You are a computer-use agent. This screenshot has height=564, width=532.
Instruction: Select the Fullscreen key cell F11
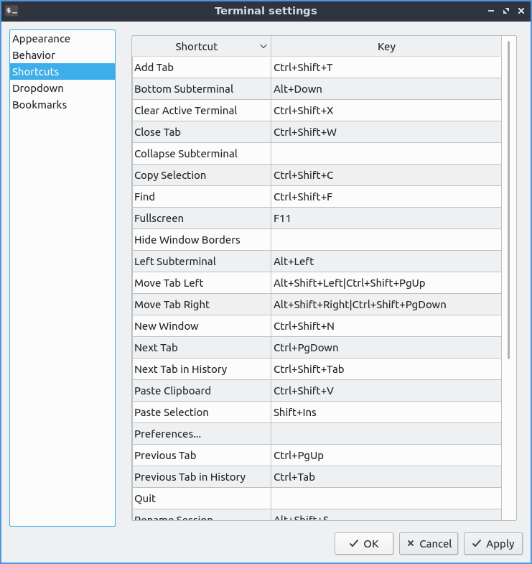point(386,218)
